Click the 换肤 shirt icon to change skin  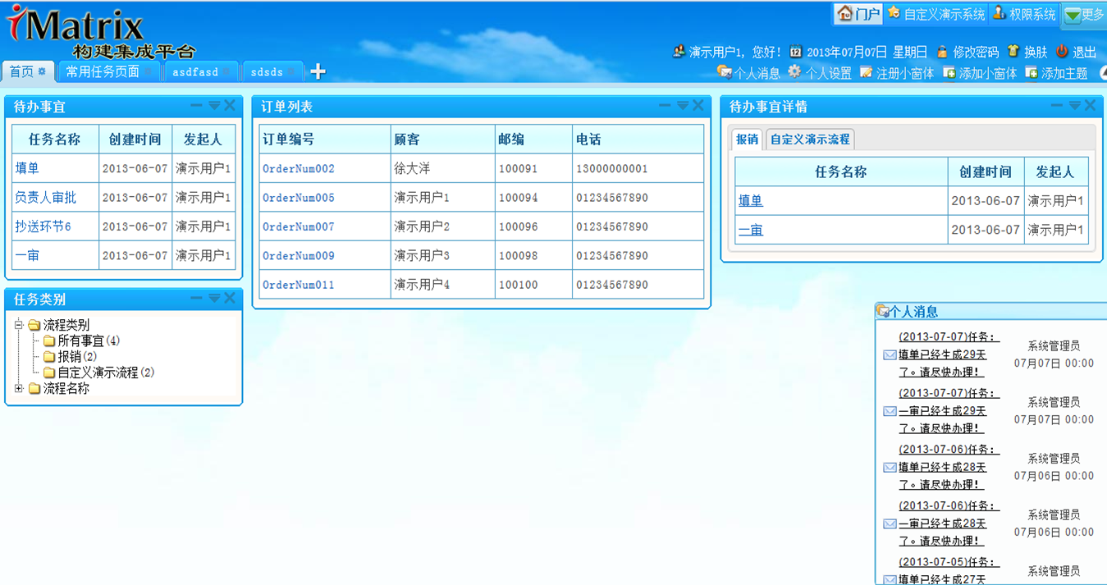click(x=1013, y=50)
